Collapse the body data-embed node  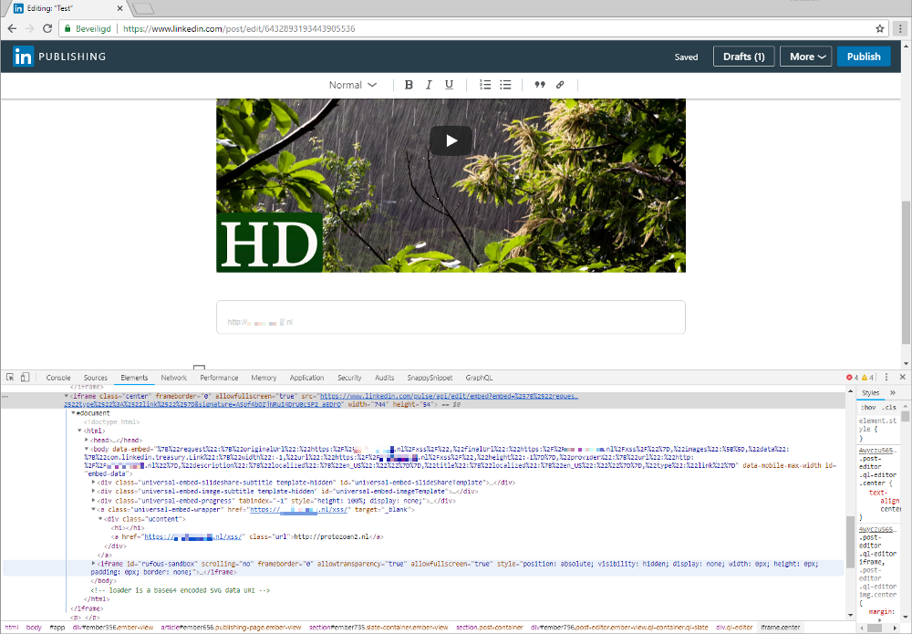pos(87,449)
